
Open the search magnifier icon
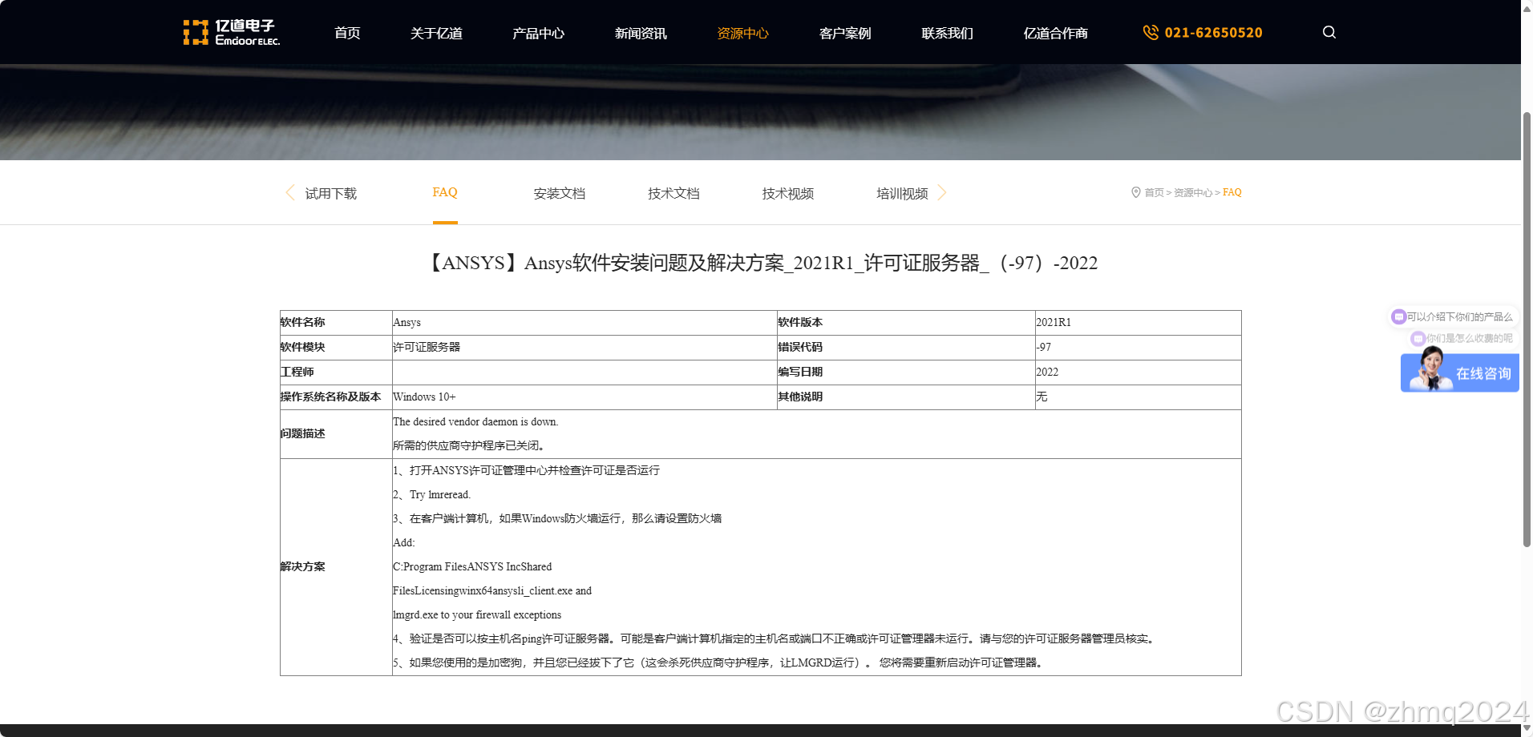point(1329,32)
